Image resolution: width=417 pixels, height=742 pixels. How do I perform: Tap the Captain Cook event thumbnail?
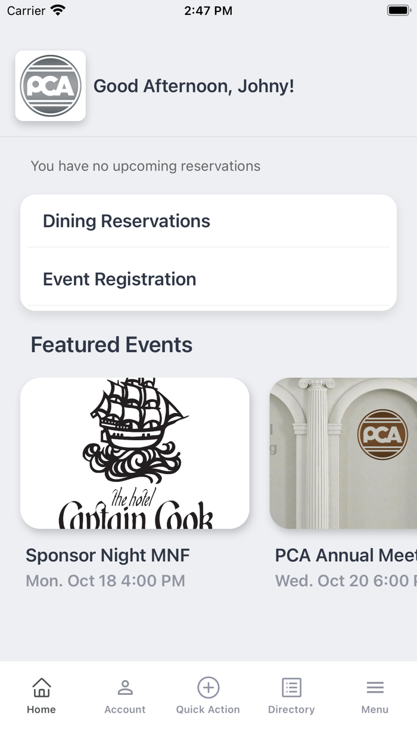[135, 453]
